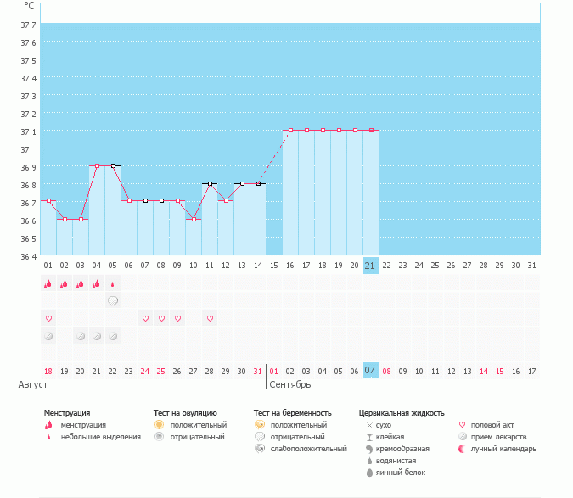Click the lunar calendar crescent legend icon
The height and width of the screenshot is (498, 573).
(x=463, y=448)
